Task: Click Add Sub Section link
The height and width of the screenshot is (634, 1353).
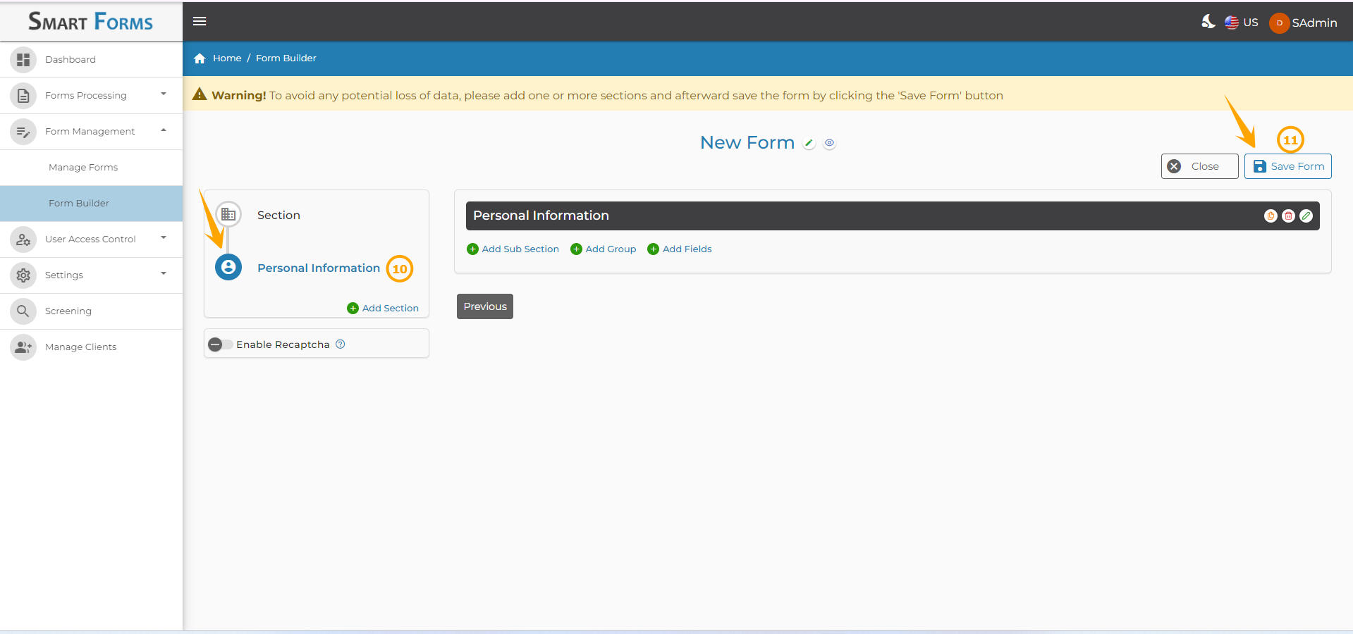Action: pos(513,249)
